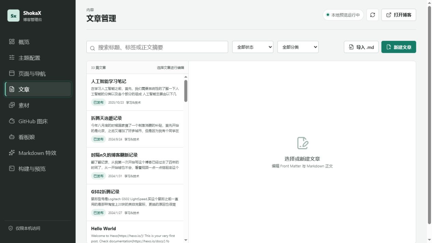Image resolution: width=432 pixels, height=243 pixels.
Task: Click the 看板娘 robot icon
Action: tap(12, 137)
